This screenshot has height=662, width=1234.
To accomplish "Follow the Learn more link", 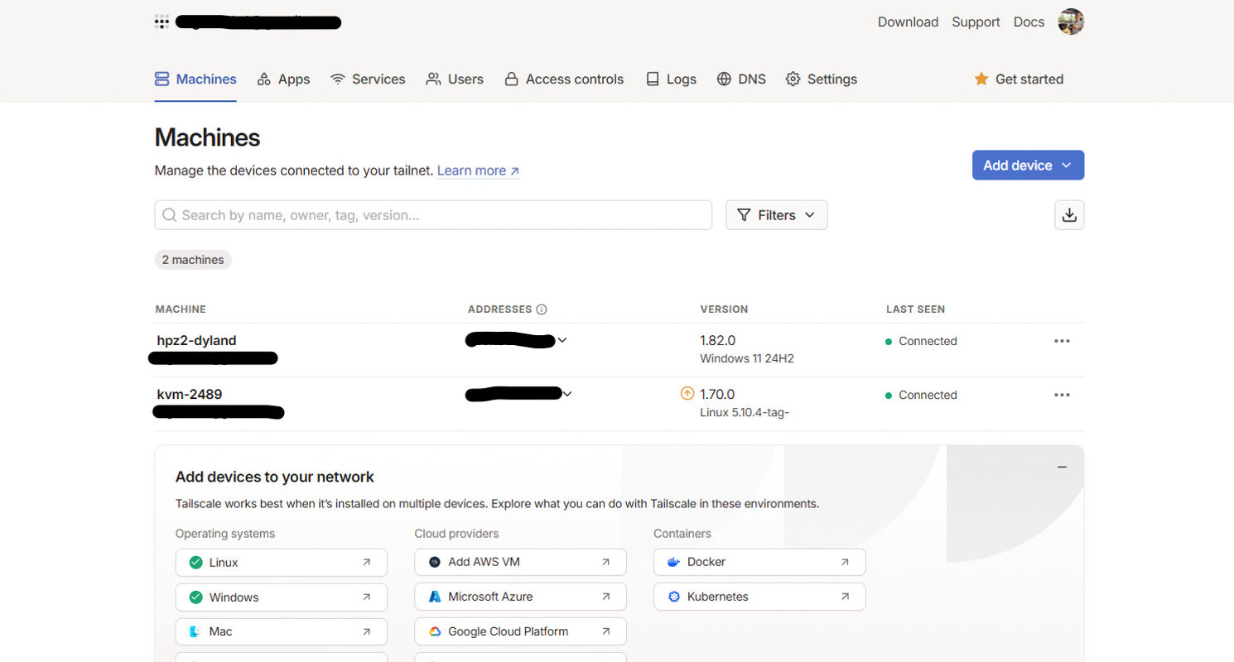I will pyautogui.click(x=478, y=170).
